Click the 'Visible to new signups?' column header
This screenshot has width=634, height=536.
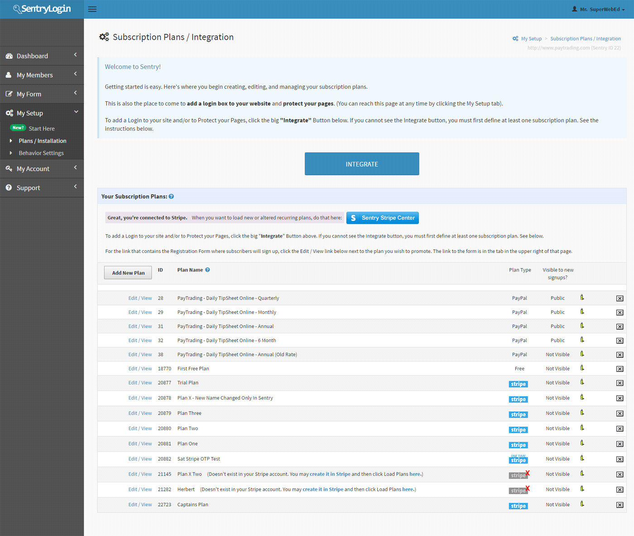(558, 274)
